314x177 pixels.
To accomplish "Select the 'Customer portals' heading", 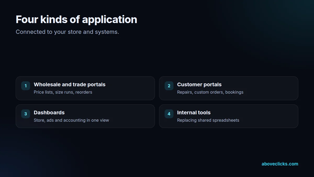I will click(199, 84).
